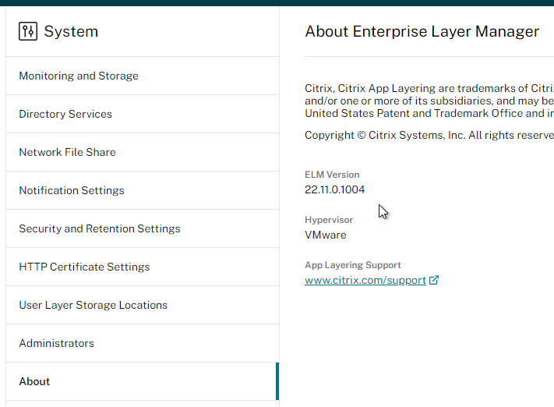The width and height of the screenshot is (554, 407).
Task: Go to Notification Settings
Action: 143,190
